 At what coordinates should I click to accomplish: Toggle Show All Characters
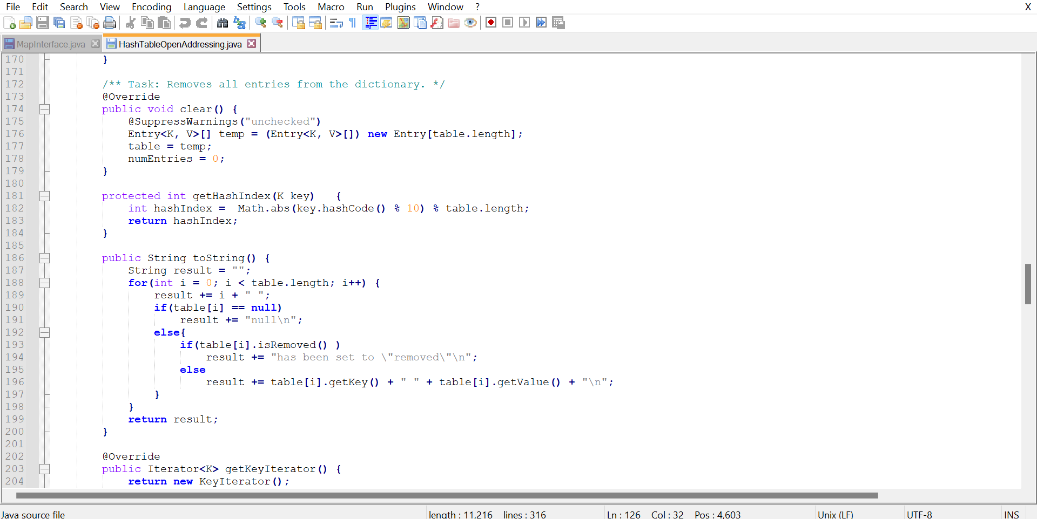[x=351, y=22]
